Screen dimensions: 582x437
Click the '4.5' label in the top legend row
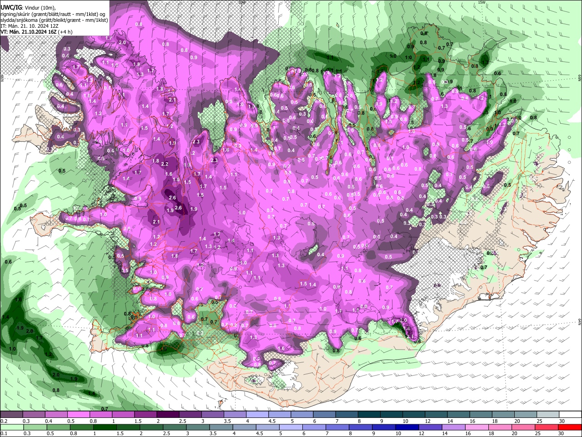point(272,421)
